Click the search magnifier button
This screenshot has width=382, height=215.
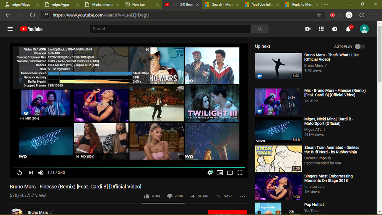[x=260, y=29]
